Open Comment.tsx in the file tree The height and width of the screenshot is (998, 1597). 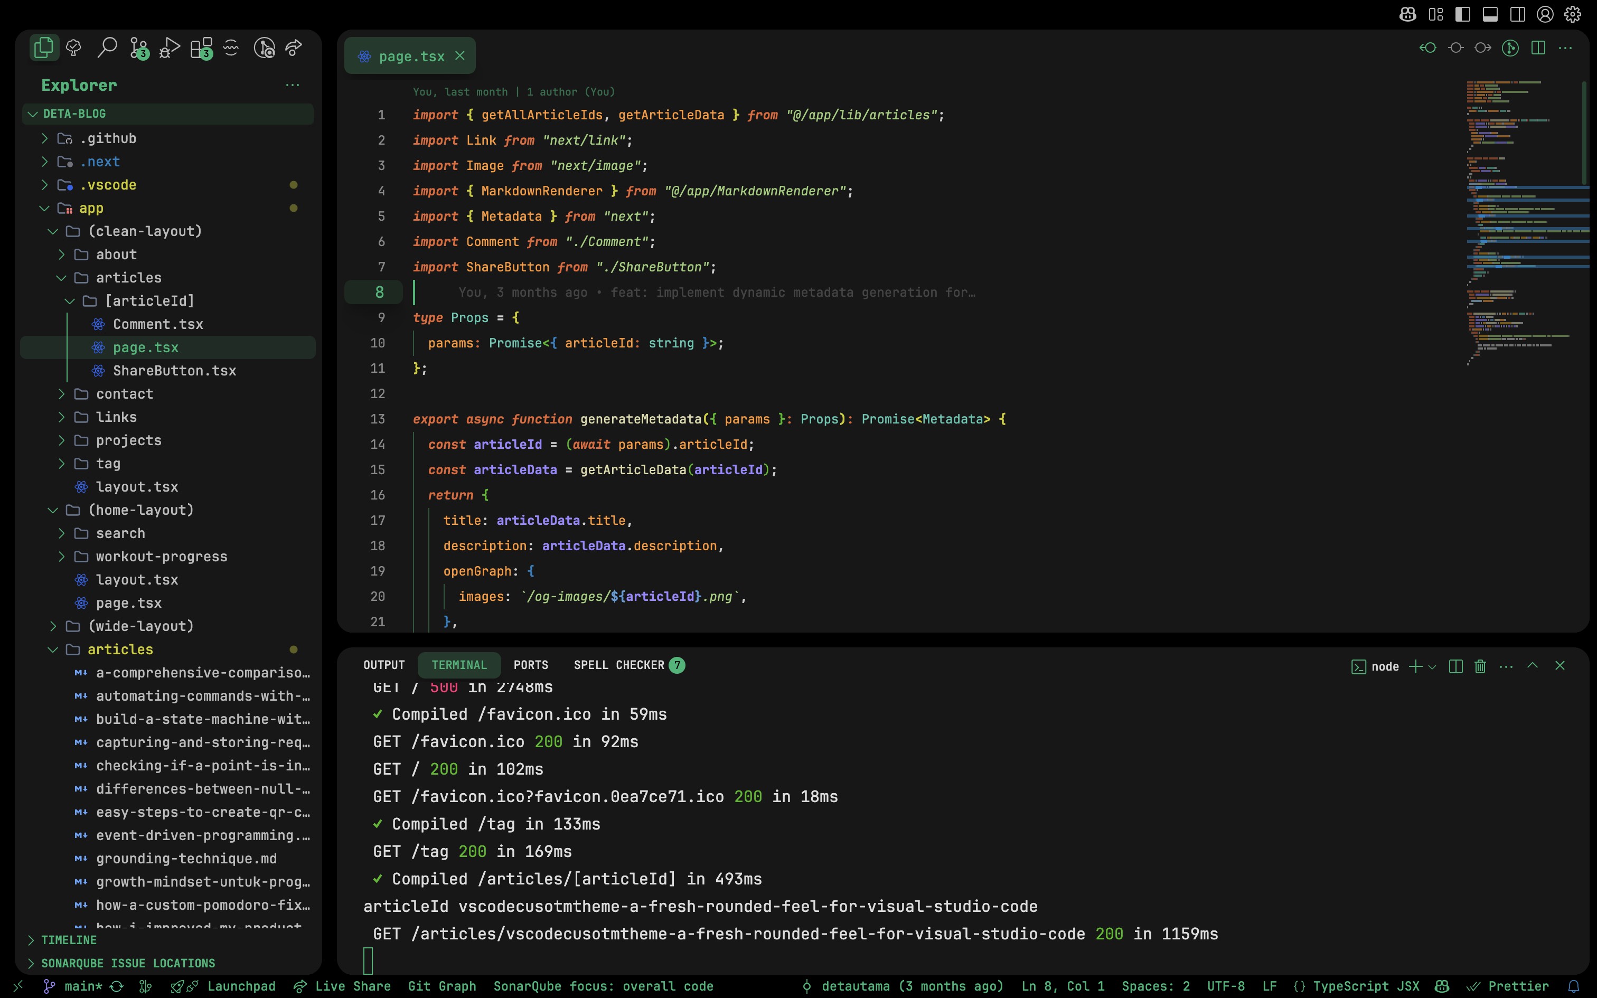coord(167,324)
